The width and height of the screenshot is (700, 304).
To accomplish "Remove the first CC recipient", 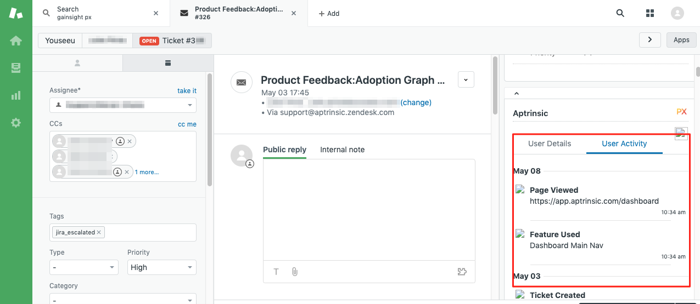I will click(x=130, y=141).
